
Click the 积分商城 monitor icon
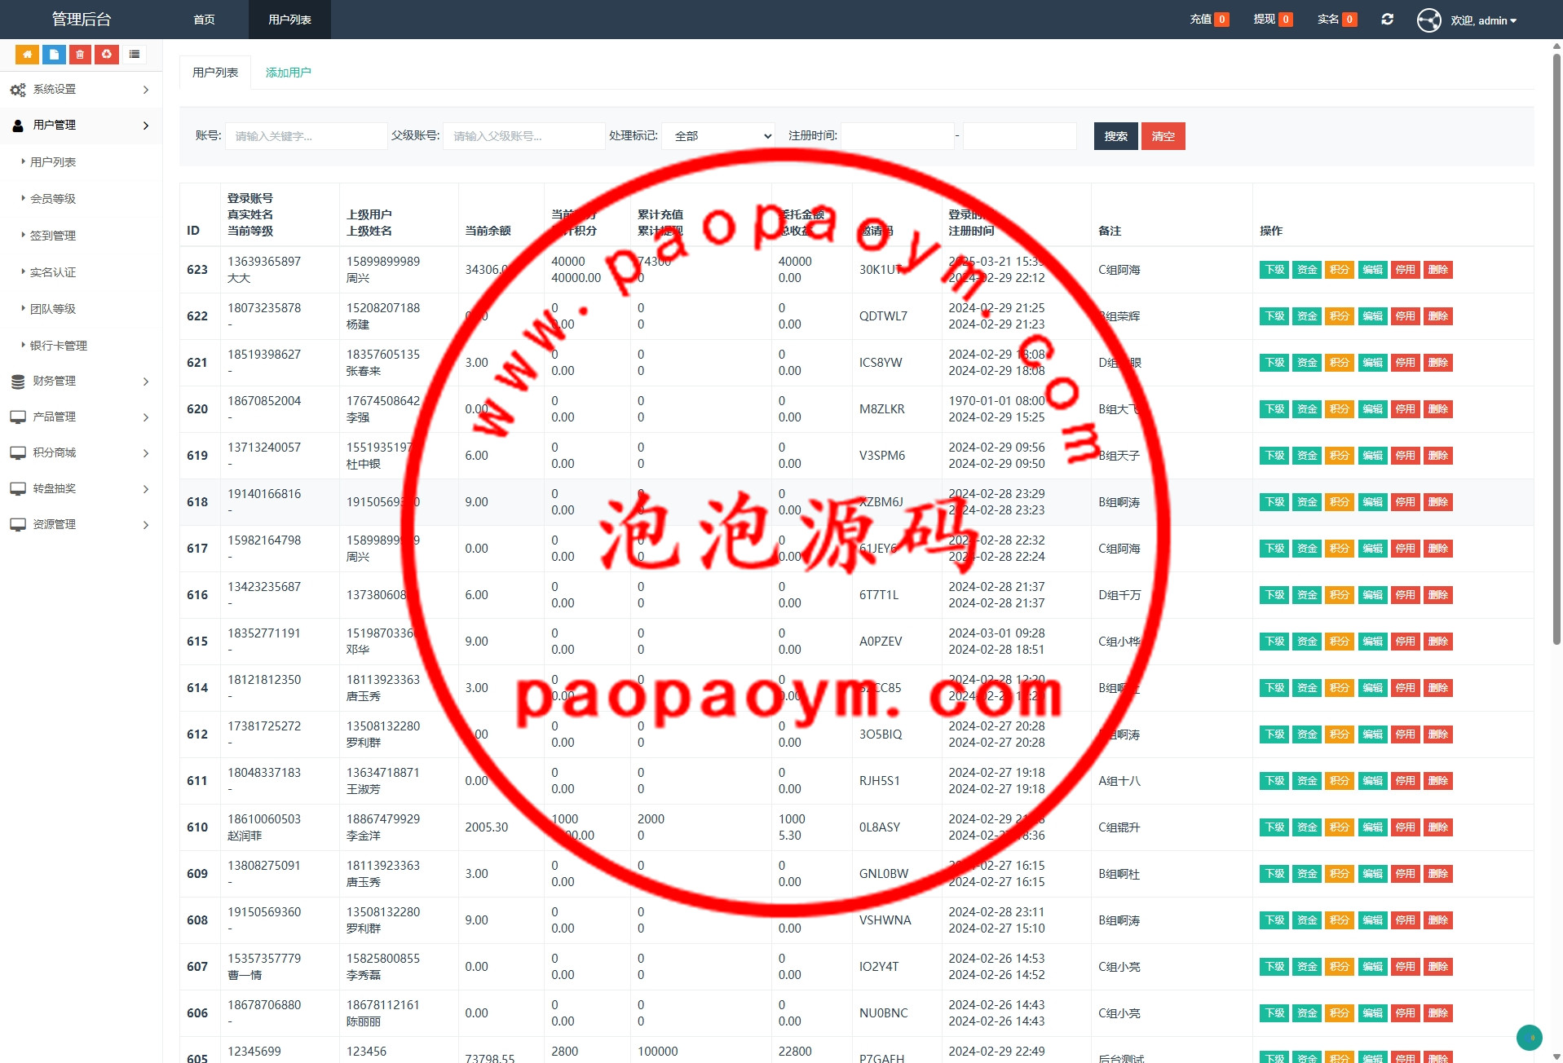point(18,453)
